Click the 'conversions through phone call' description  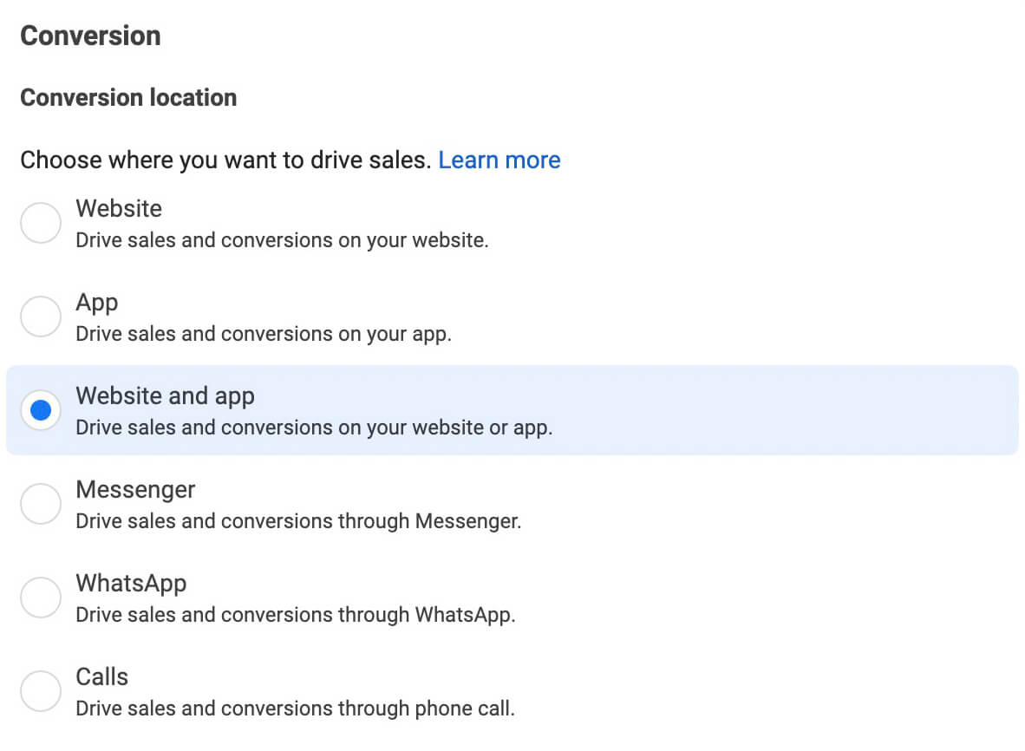[x=295, y=709]
